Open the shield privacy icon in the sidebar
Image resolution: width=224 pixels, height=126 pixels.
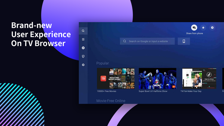point(83,56)
